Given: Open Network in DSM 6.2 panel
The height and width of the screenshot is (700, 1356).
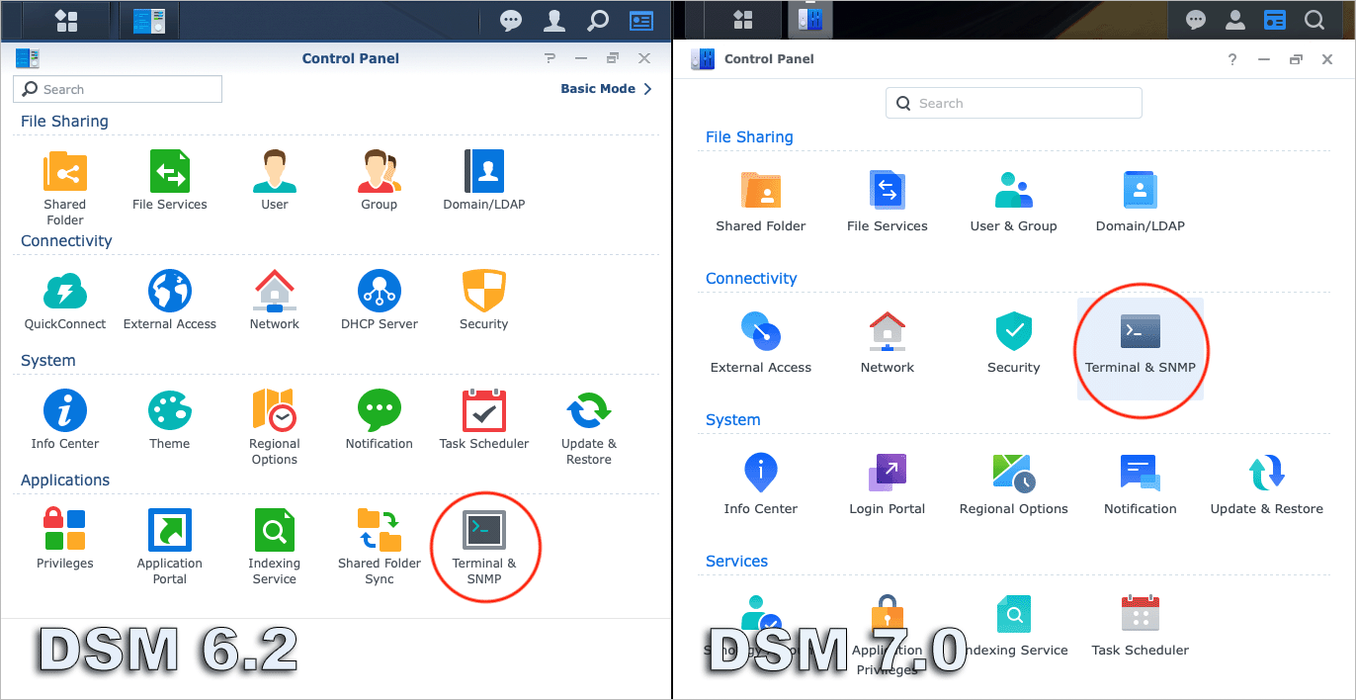Looking at the screenshot, I should pos(275,300).
